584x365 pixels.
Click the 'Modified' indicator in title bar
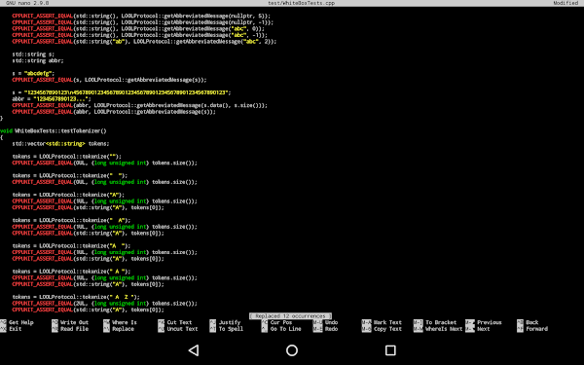566,3
